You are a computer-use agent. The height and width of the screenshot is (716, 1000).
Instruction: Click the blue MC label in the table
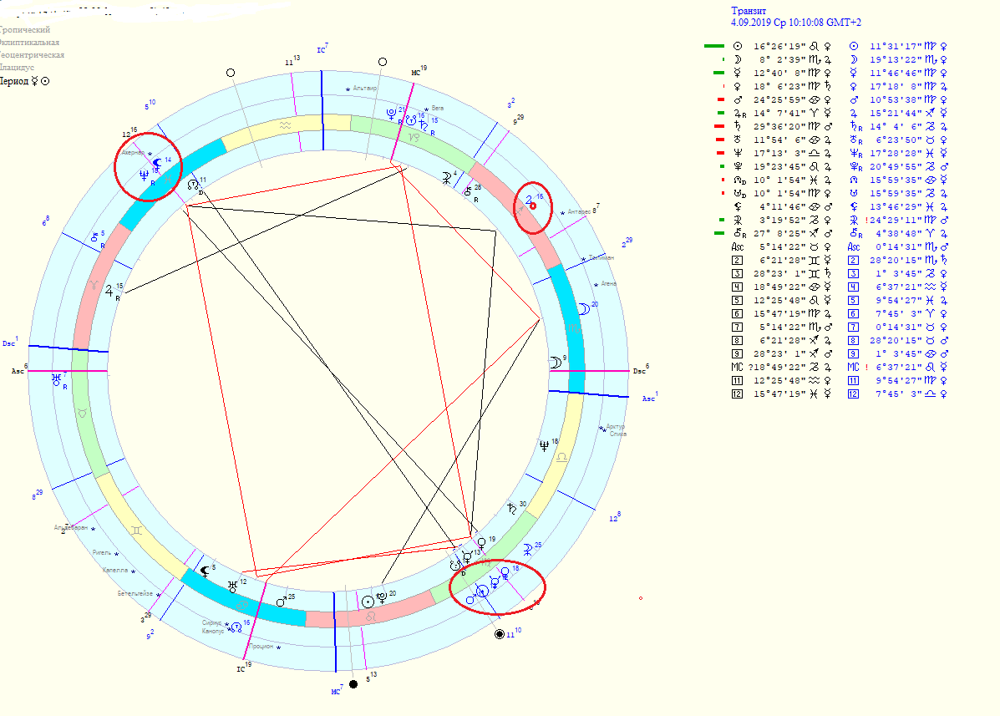(x=853, y=367)
